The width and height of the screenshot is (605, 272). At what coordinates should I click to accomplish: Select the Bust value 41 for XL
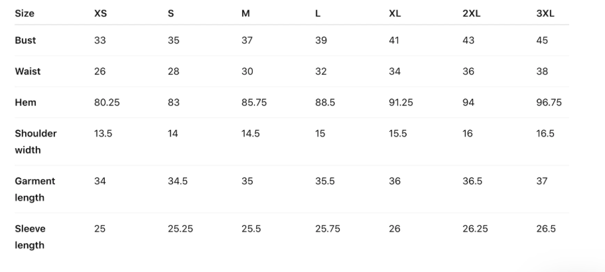point(394,40)
